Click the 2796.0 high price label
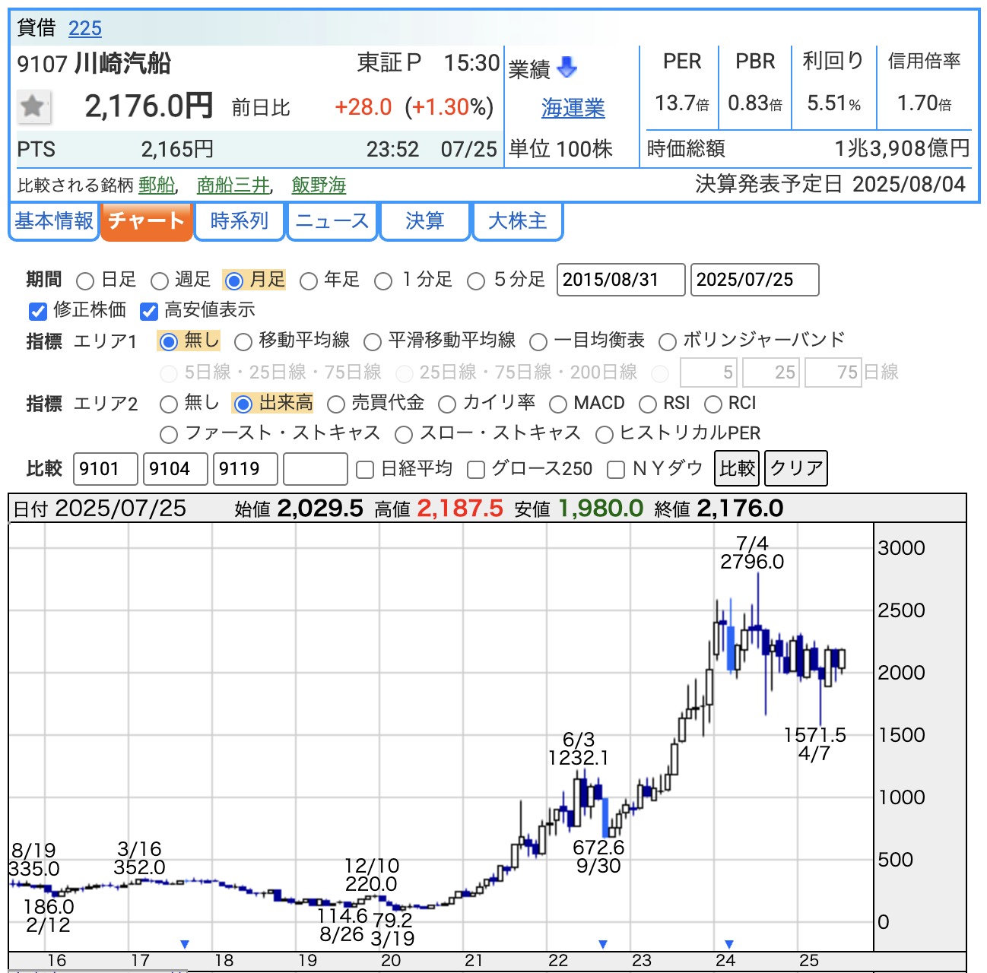The width and height of the screenshot is (987, 973). (x=752, y=562)
